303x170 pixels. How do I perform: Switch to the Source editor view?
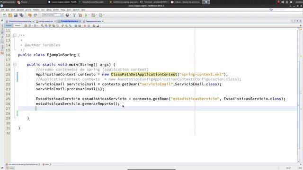[x=9, y=25]
